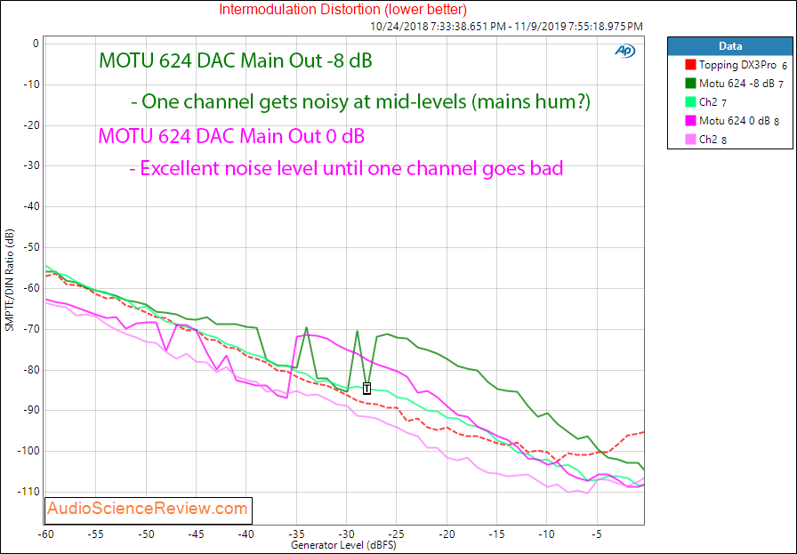Viewport: 797px width, 554px height.
Task: Click the -70 tick on the SMPTE/DIN axis
Action: coord(31,329)
